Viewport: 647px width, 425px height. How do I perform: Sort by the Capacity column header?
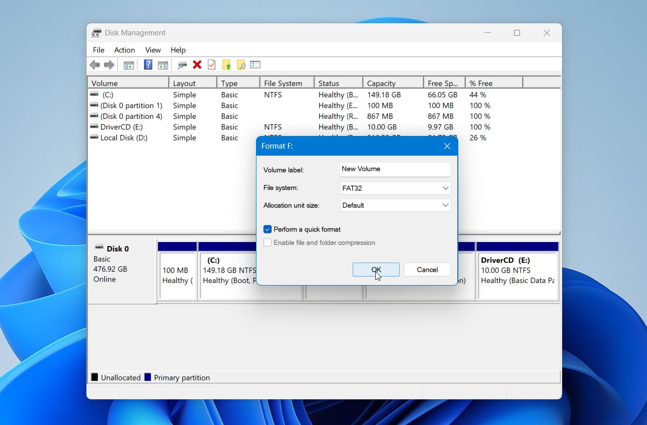(394, 83)
